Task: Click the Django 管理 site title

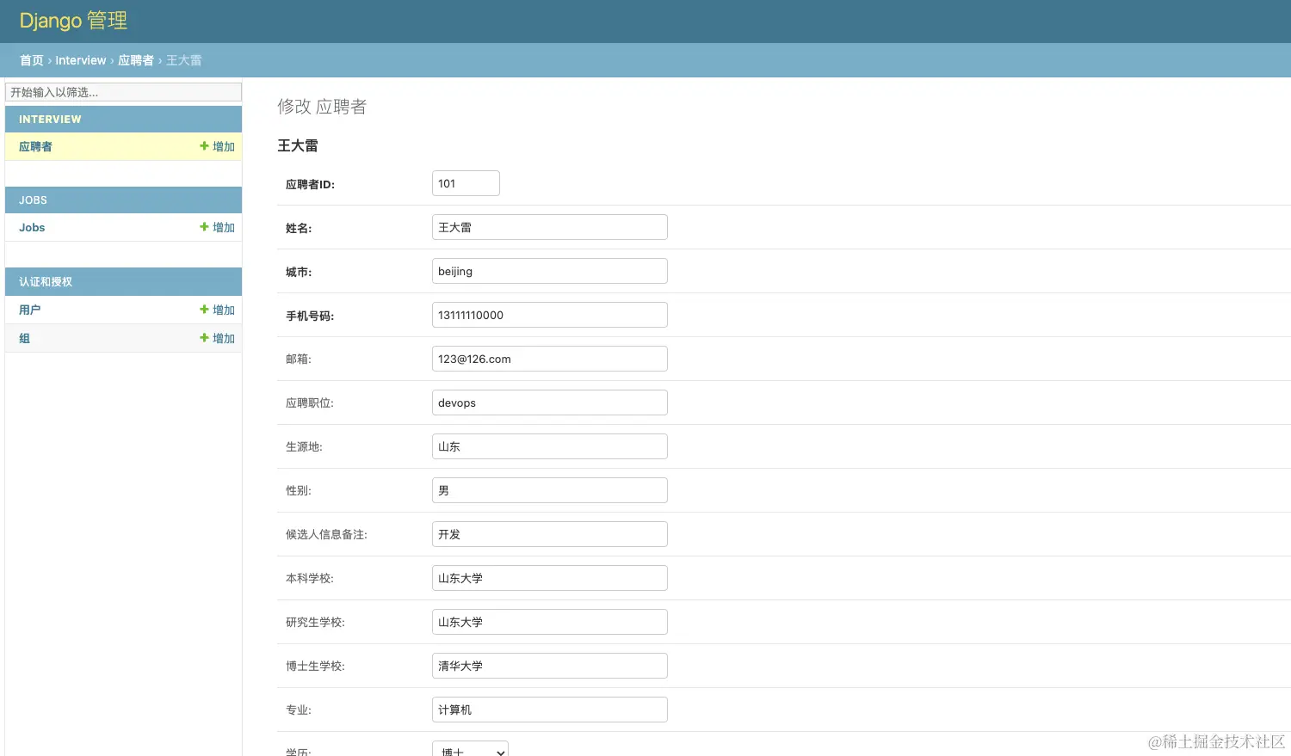Action: point(73,21)
